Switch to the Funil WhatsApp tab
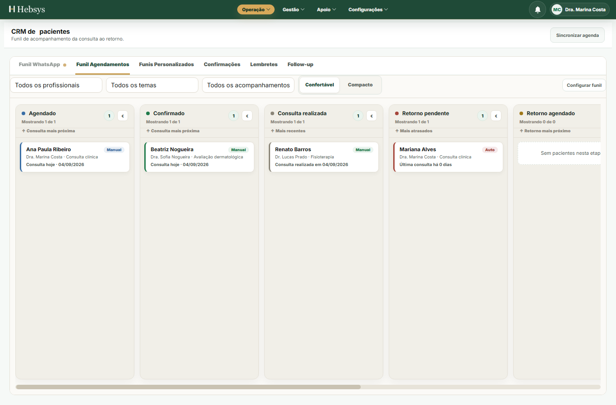 click(x=42, y=64)
